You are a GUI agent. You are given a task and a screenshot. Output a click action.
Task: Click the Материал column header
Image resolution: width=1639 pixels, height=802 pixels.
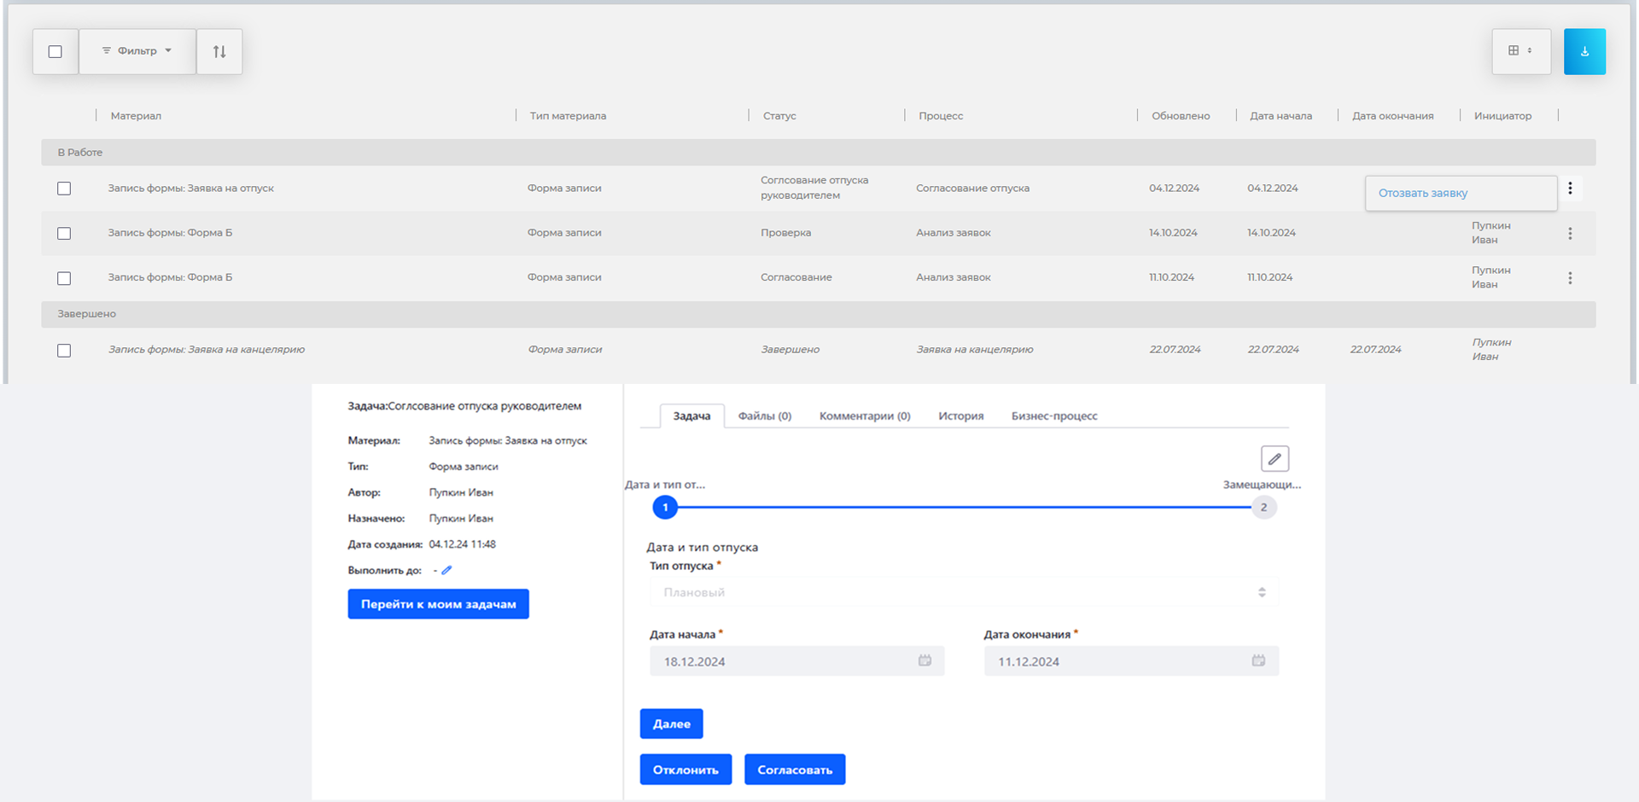click(136, 116)
